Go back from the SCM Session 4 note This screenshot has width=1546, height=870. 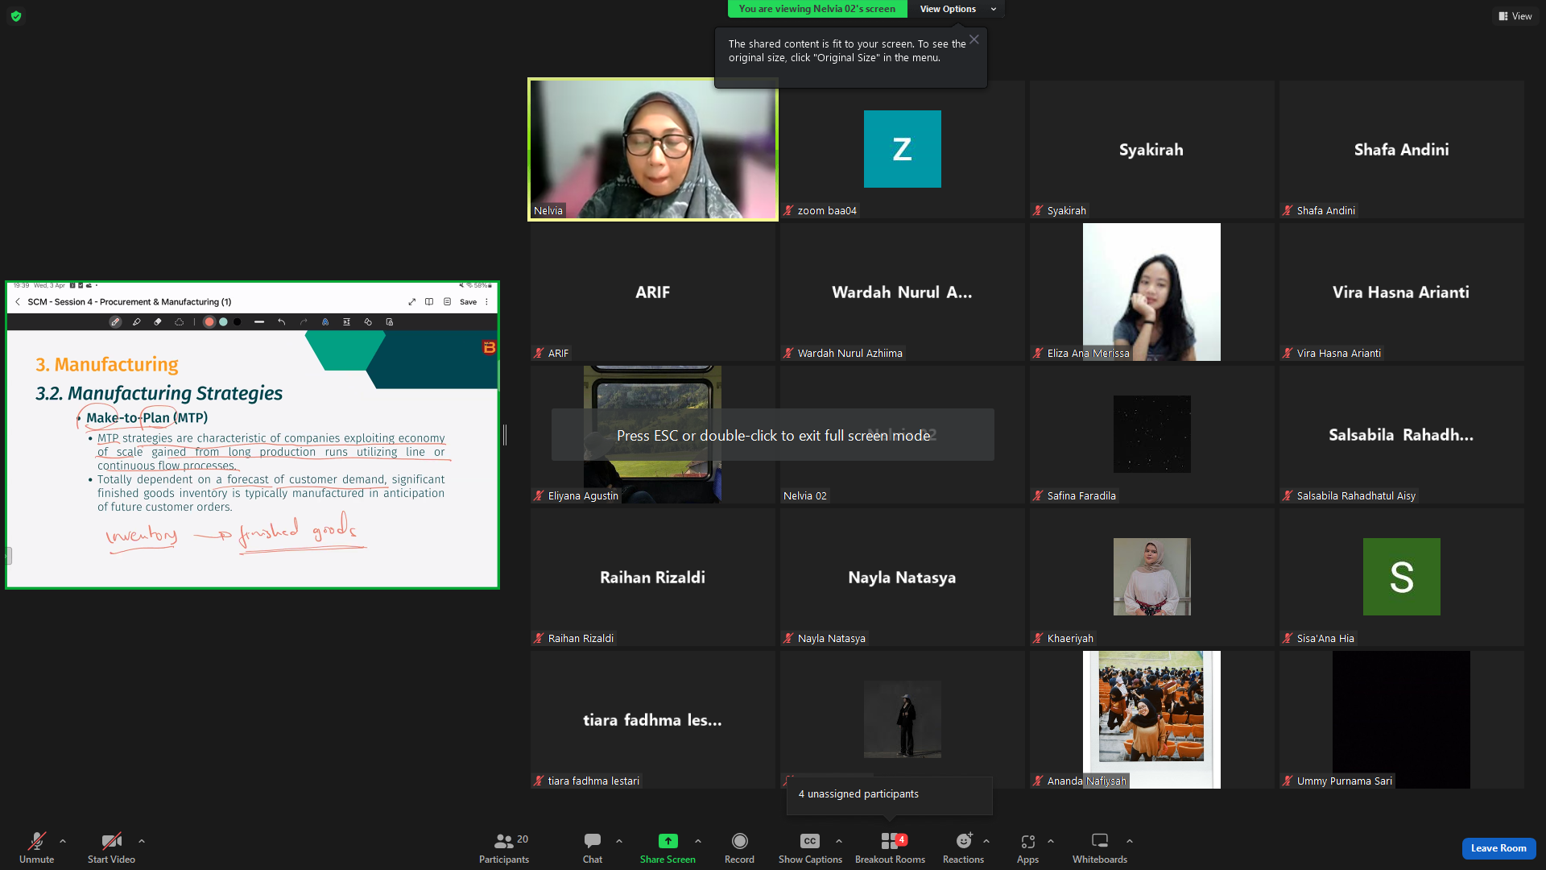[18, 302]
